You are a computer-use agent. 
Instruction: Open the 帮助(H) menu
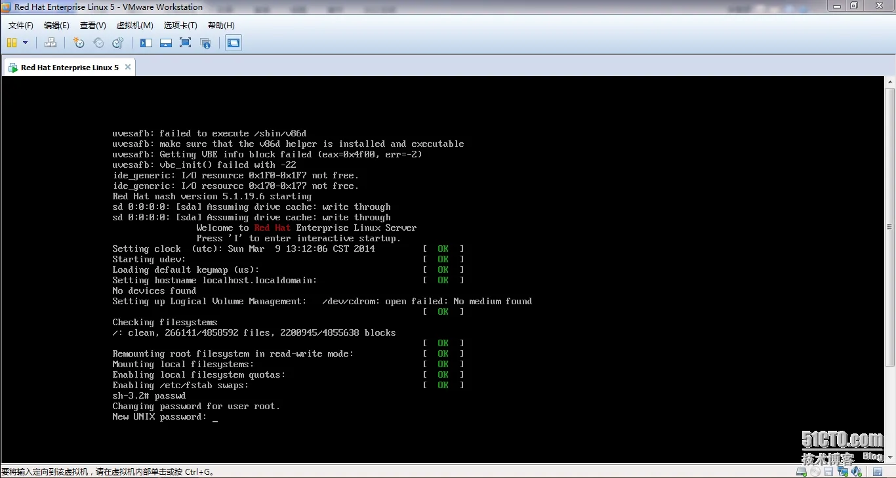coord(221,25)
